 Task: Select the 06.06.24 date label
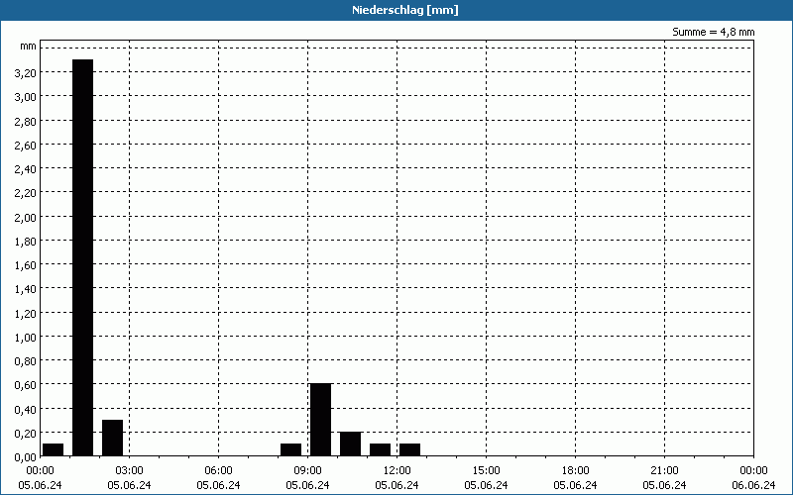(753, 485)
